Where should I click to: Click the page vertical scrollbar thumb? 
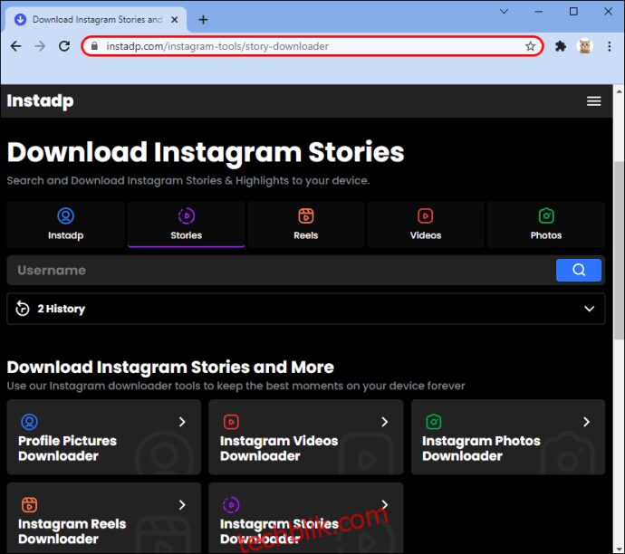coord(619,250)
